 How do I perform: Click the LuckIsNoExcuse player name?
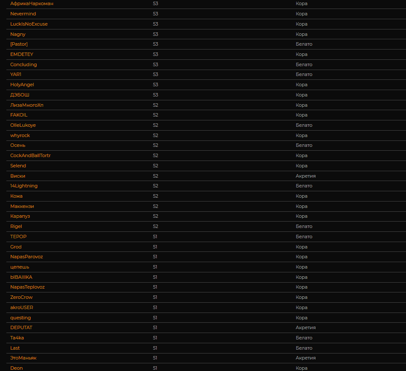click(29, 24)
